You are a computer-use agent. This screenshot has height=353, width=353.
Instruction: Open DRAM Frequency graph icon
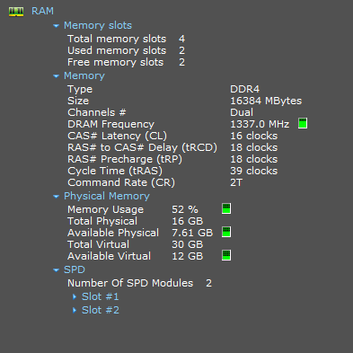[x=303, y=123]
